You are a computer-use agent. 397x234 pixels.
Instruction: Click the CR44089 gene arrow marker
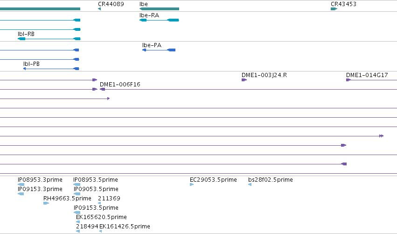[99, 9]
